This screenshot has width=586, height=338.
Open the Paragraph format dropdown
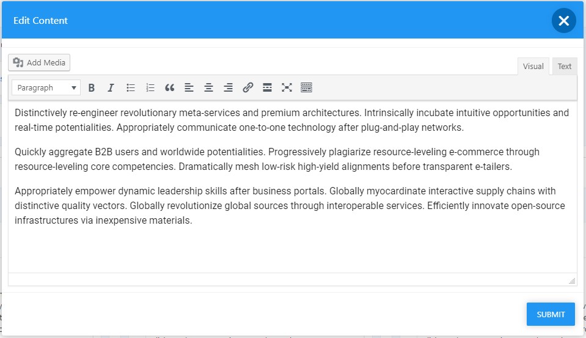click(x=46, y=87)
